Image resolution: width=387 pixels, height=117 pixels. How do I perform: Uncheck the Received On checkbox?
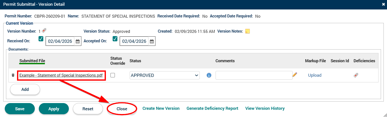[41, 39]
